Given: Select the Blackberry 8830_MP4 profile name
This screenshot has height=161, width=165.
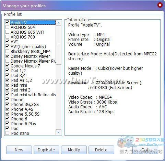Looking at the screenshot, I should tap(31, 52).
